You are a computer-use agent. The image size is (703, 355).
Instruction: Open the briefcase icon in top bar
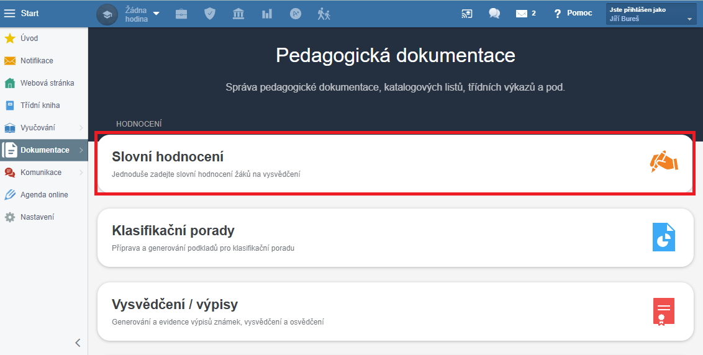[181, 14]
